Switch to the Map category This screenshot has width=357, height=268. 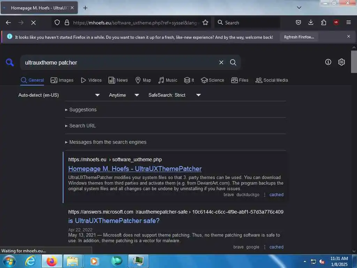click(x=143, y=80)
